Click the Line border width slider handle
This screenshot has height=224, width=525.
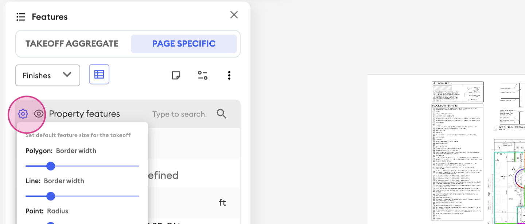[51, 196]
